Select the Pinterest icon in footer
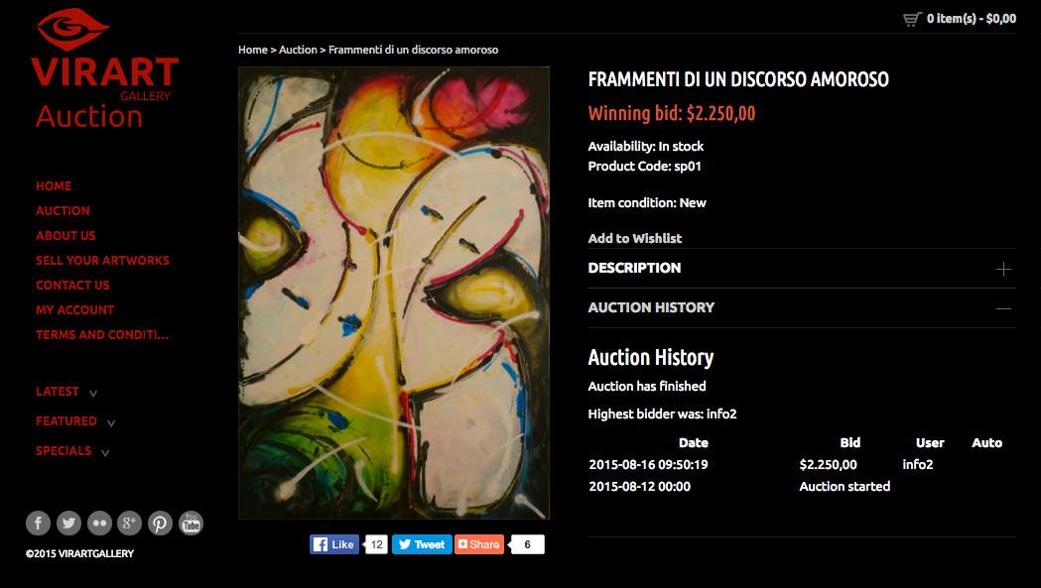The height and width of the screenshot is (588, 1041). [x=160, y=524]
